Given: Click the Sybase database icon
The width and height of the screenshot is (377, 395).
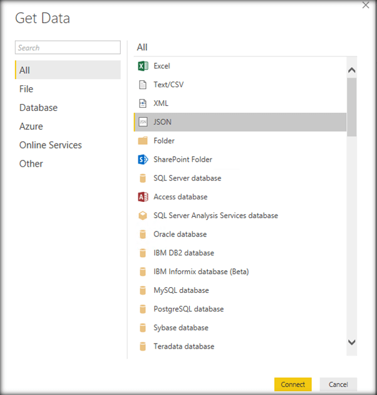Looking at the screenshot, I should (x=143, y=328).
